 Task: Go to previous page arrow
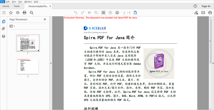110,13
